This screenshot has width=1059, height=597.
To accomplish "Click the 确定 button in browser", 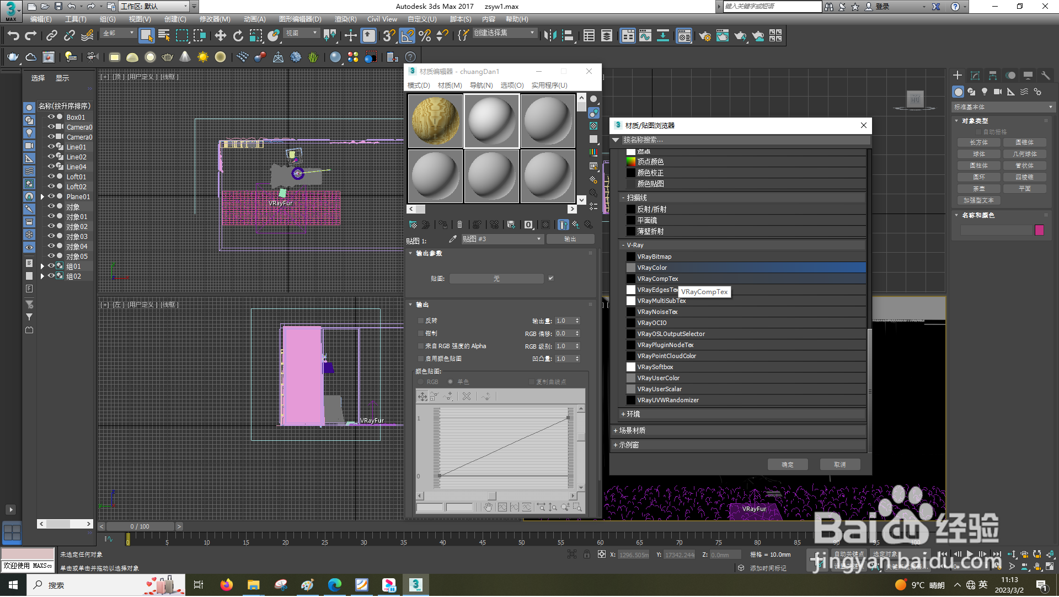I will click(x=788, y=465).
